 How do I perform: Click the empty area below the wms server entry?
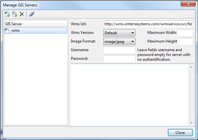(x=36, y=80)
